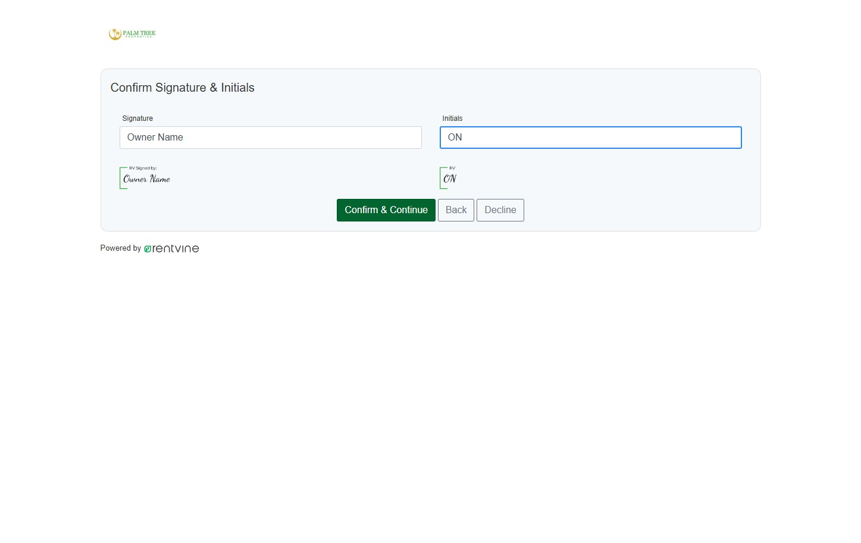Click the Confirm Signature & Initials heading
Image resolution: width=861 pixels, height=543 pixels.
pos(183,88)
